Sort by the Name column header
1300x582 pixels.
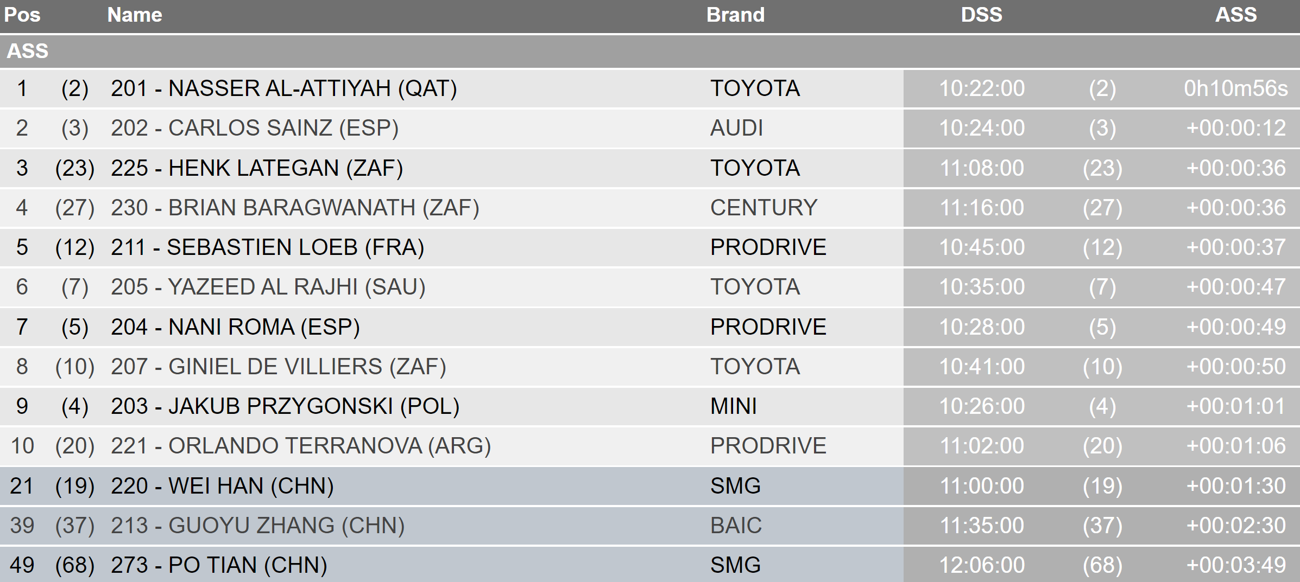coord(135,15)
